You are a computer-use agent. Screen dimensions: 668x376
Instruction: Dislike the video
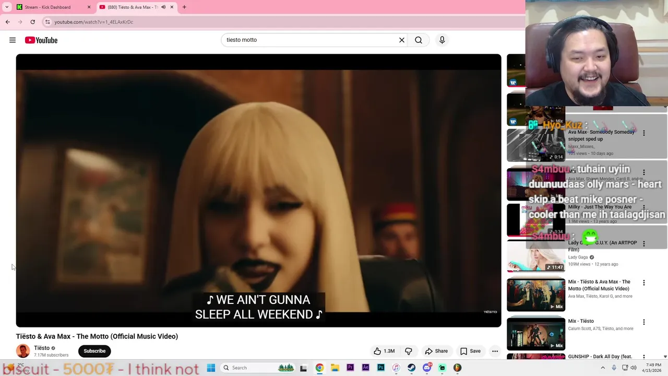point(409,351)
